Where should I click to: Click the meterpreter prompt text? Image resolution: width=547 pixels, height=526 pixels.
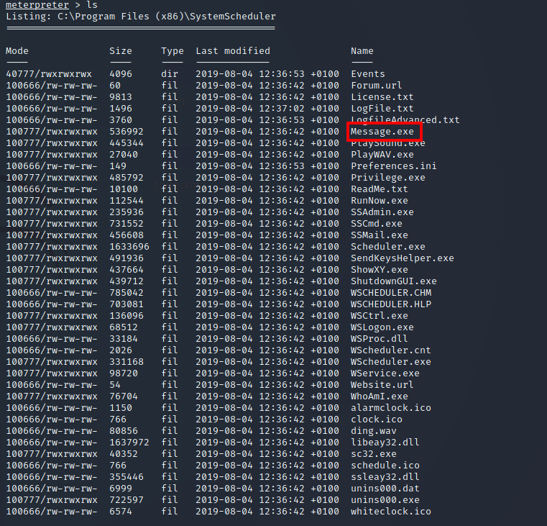click(34, 5)
